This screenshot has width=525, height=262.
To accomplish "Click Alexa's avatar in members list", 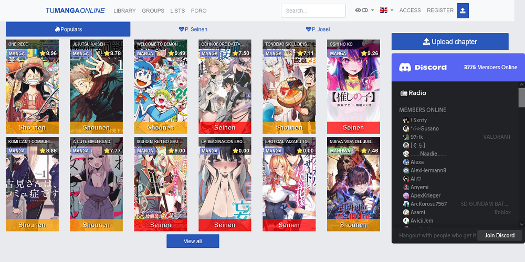I will (406, 162).
